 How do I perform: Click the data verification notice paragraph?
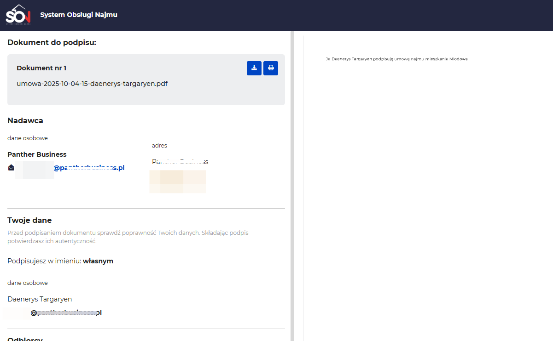click(x=128, y=237)
